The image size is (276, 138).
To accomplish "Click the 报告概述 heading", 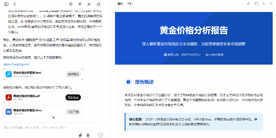I will [144, 82].
